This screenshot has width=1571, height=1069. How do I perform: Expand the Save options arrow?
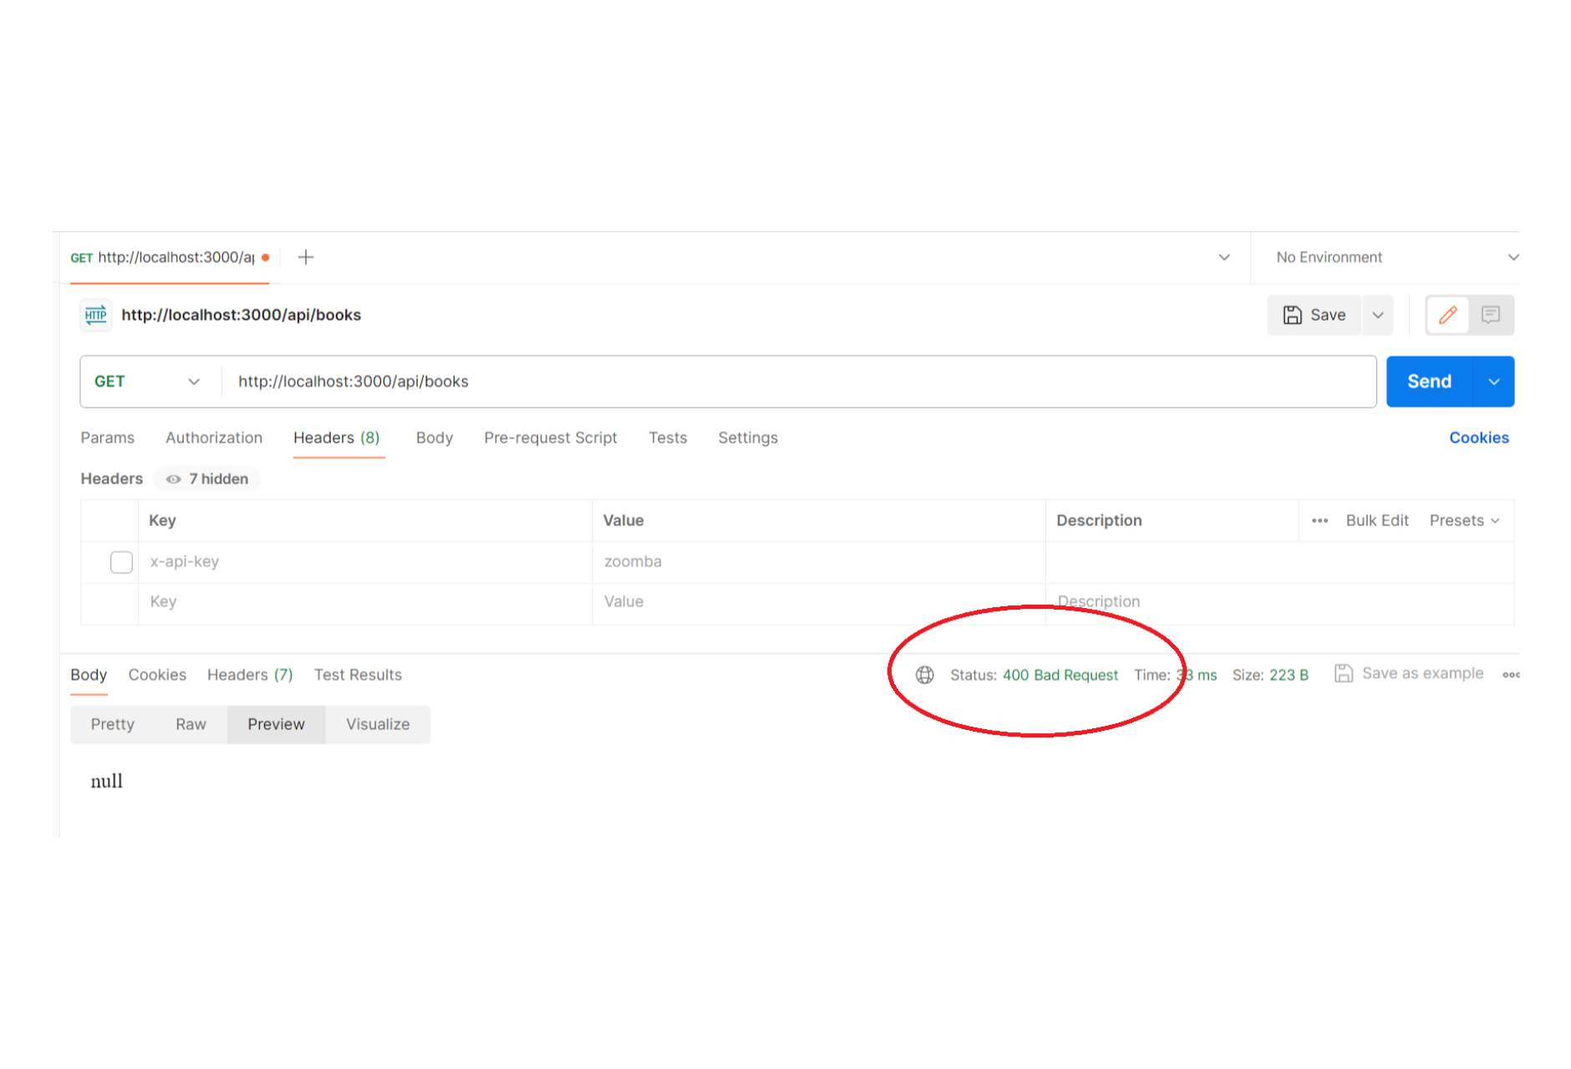1378,315
